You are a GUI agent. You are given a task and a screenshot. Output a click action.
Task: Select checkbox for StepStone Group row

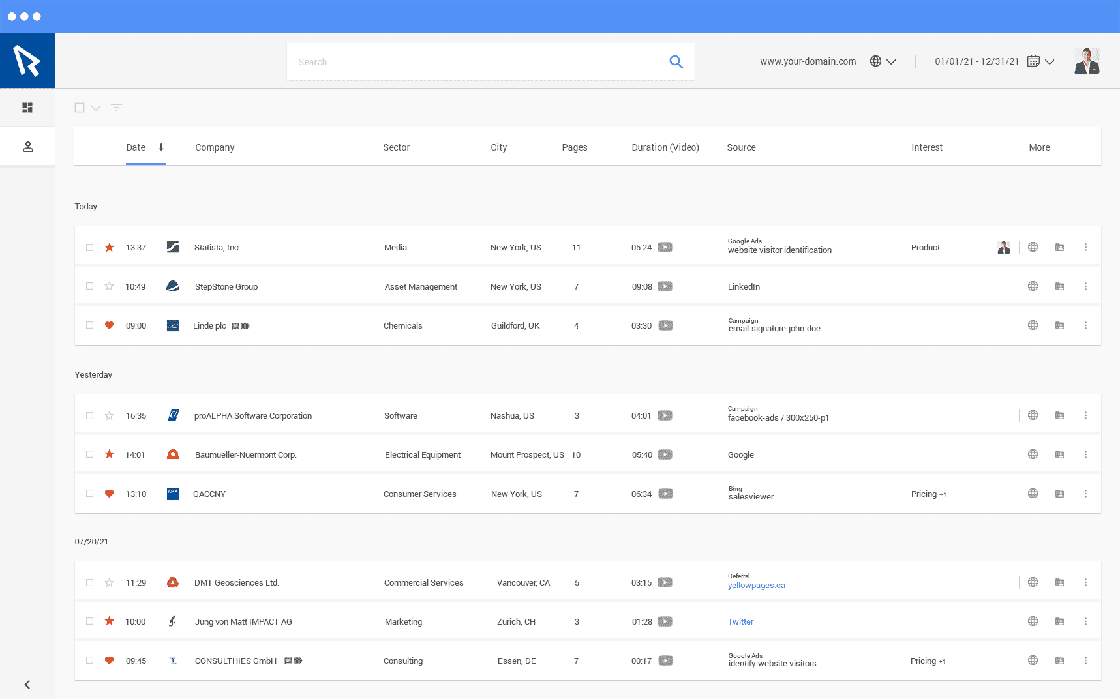click(x=90, y=286)
